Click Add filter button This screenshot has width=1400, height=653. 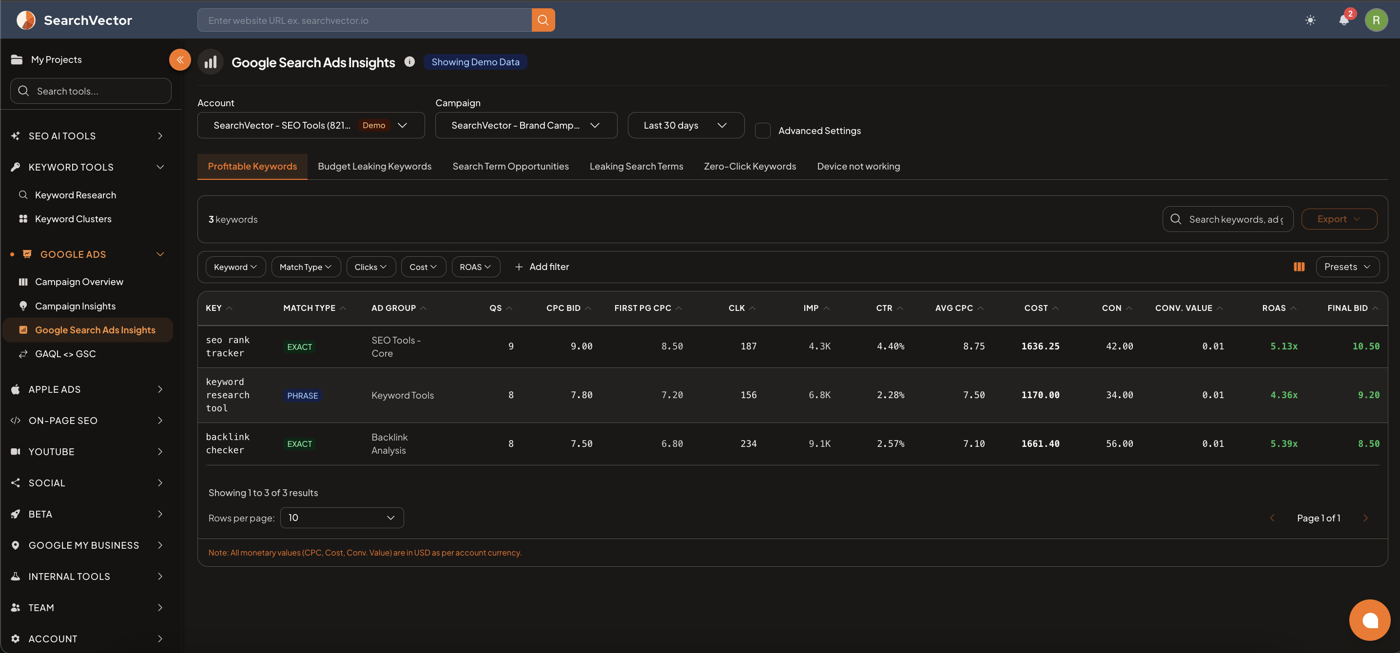[542, 267]
